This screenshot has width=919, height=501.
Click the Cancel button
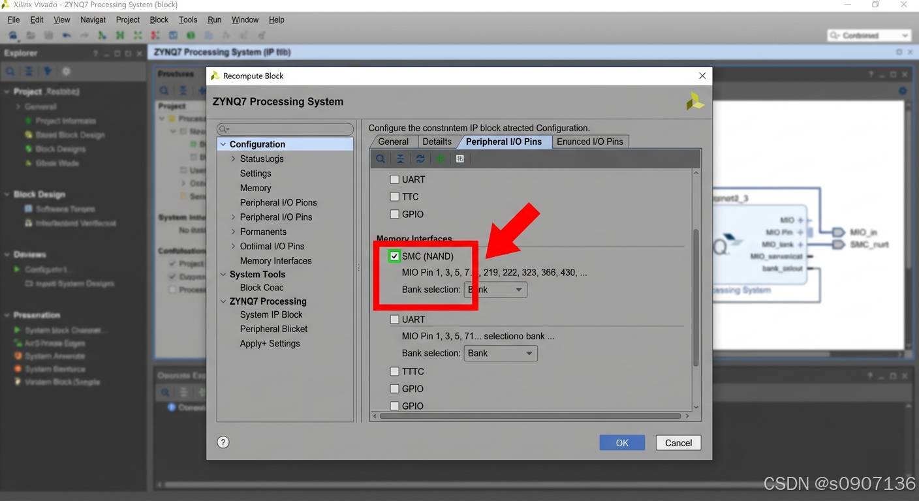click(x=679, y=443)
